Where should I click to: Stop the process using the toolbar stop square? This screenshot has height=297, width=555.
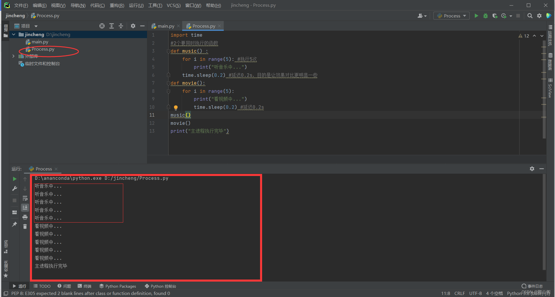point(518,16)
